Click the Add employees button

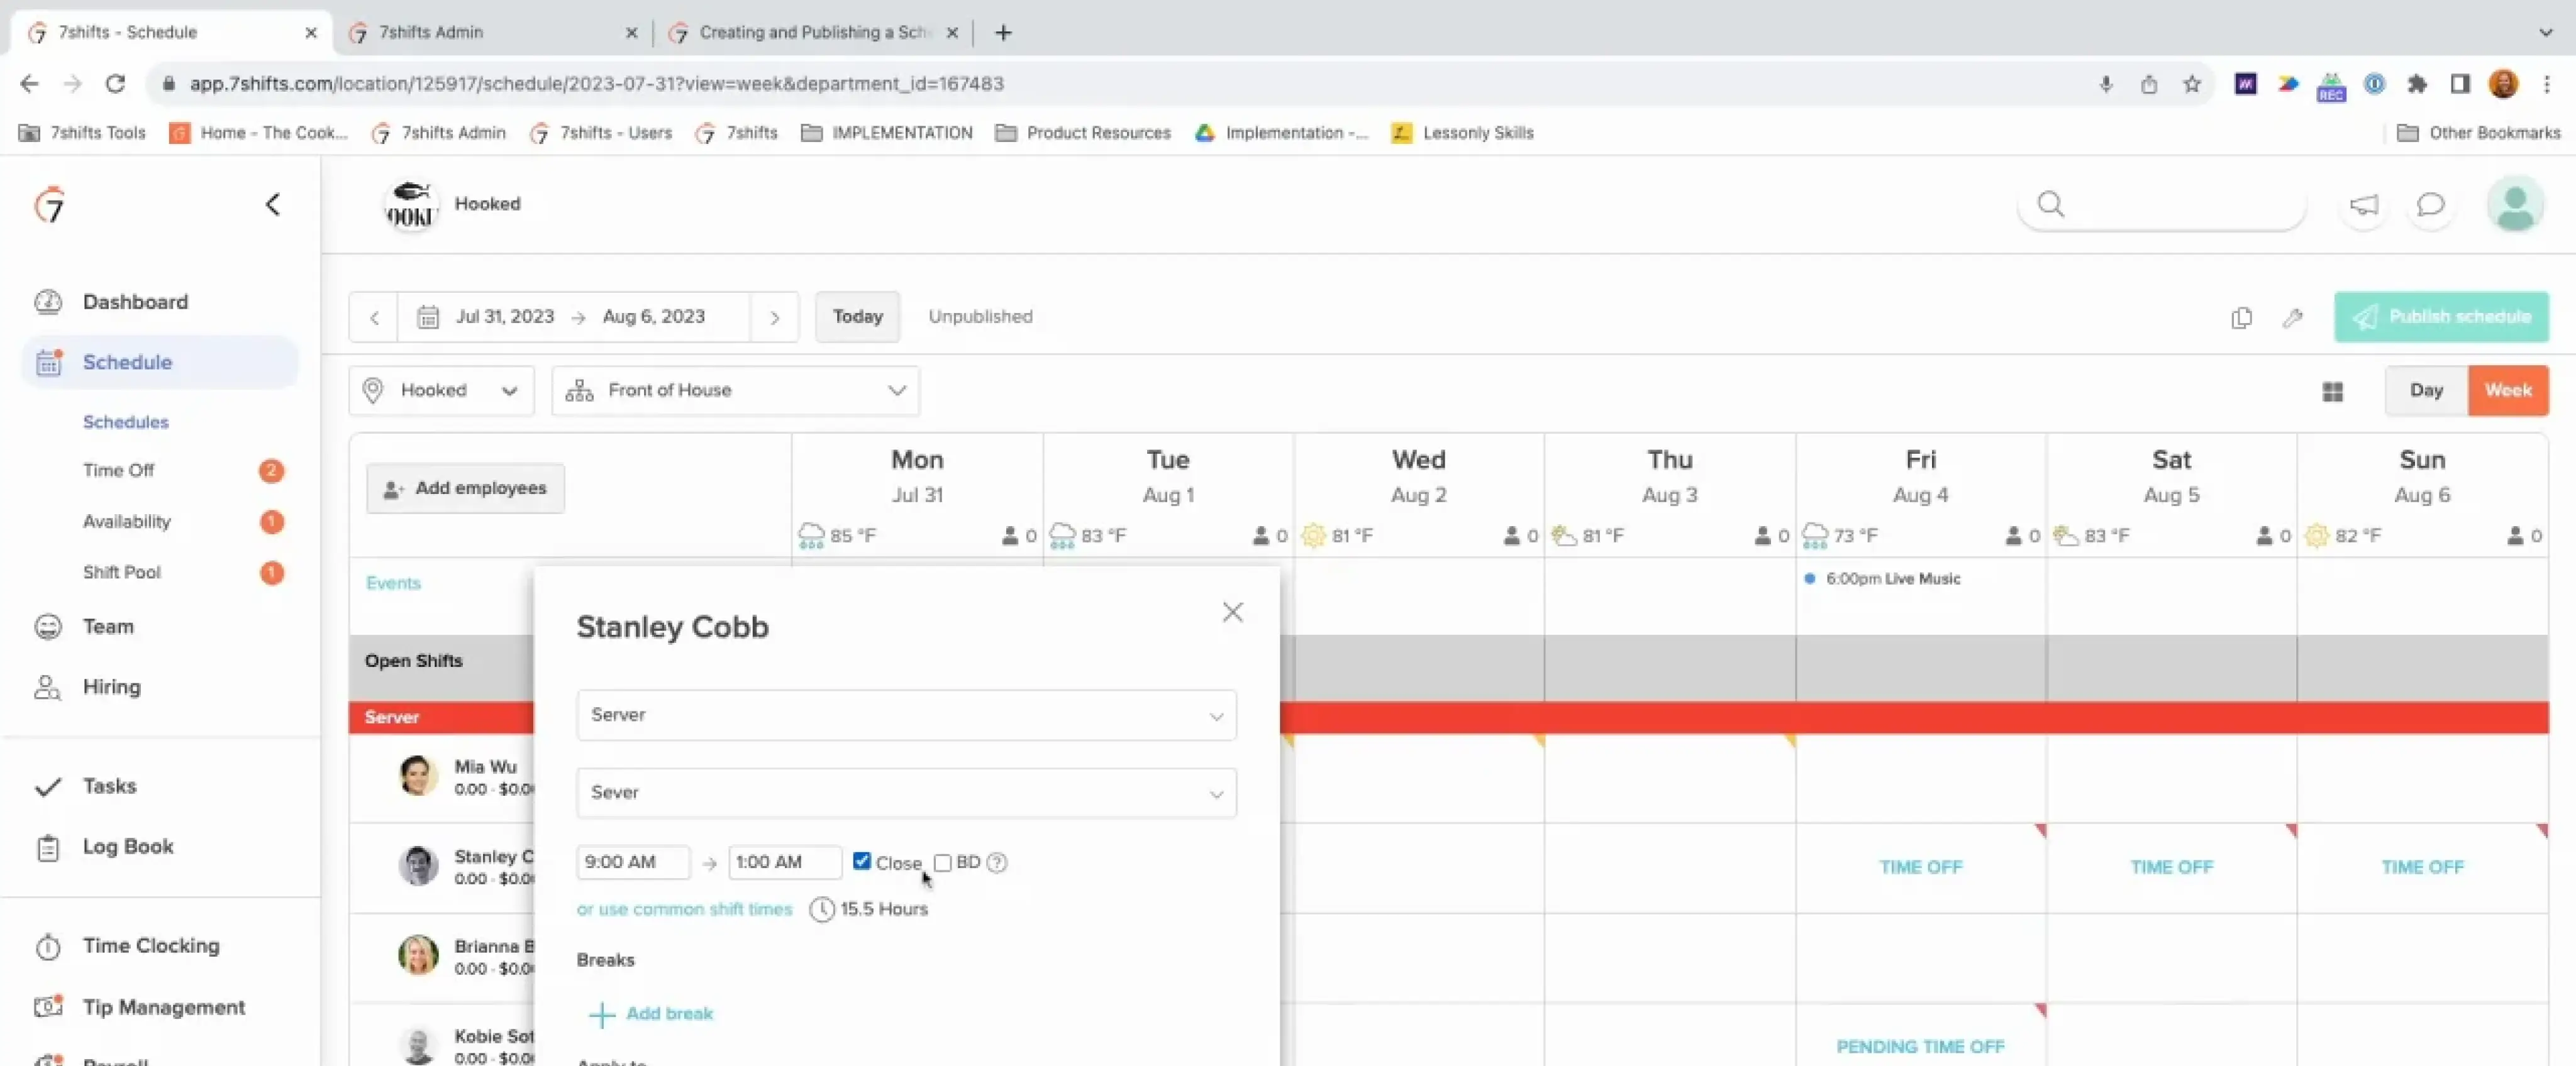(x=465, y=488)
